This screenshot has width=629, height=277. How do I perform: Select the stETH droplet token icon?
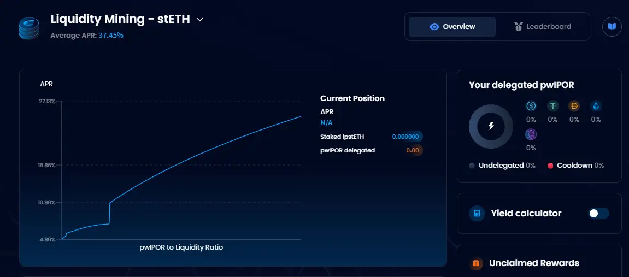point(596,106)
